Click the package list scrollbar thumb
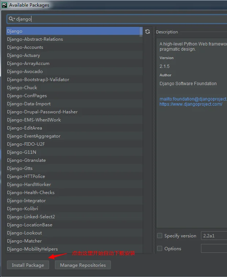This screenshot has height=277, width=227. tap(141, 32)
